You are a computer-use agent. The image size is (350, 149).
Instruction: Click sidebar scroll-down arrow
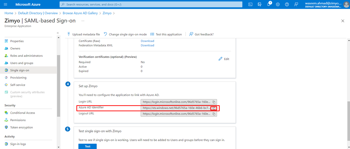coord(58,147)
